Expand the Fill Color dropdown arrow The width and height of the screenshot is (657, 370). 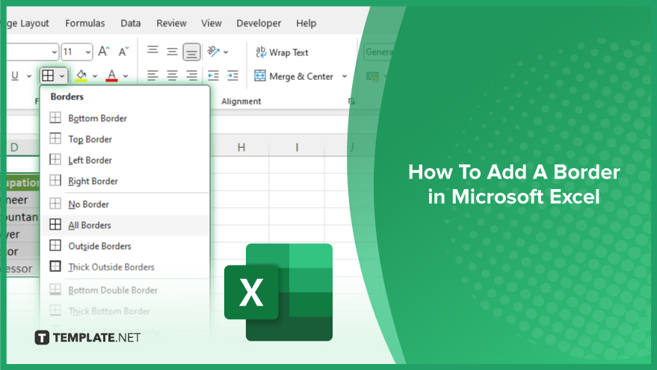coord(95,76)
